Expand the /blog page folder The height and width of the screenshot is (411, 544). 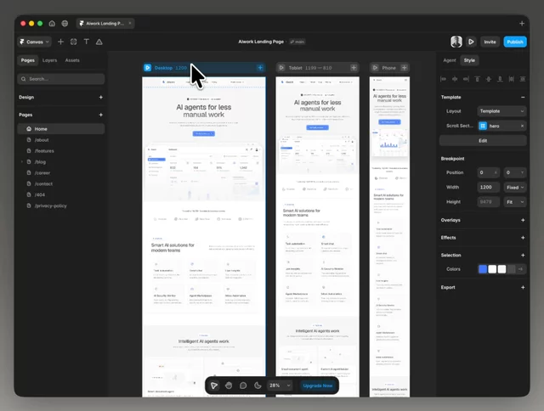click(x=22, y=162)
